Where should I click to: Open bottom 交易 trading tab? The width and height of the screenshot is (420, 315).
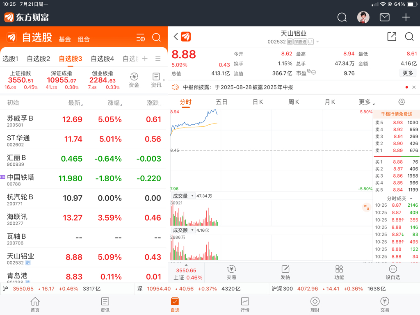tap(385, 305)
